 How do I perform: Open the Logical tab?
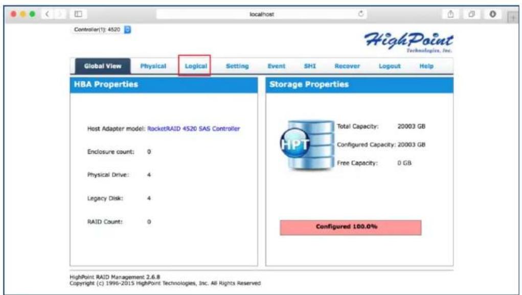(196, 66)
